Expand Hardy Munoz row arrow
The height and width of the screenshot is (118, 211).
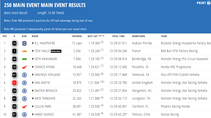pyautogui.click(x=33, y=114)
